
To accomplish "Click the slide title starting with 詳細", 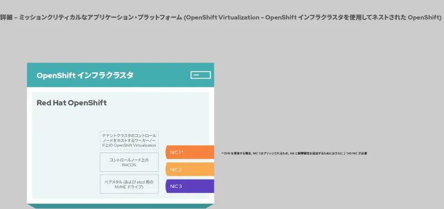I will click(x=220, y=17).
